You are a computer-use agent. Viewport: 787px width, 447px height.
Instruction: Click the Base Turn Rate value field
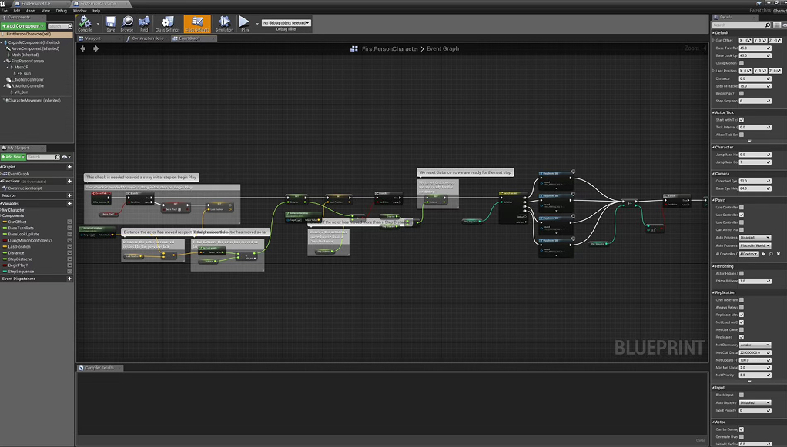pyautogui.click(x=755, y=48)
